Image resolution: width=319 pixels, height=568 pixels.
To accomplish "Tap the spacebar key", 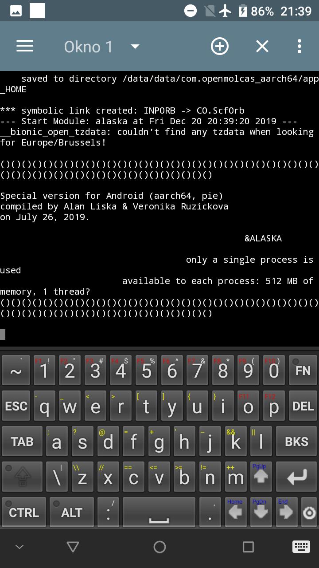I will 159,513.
